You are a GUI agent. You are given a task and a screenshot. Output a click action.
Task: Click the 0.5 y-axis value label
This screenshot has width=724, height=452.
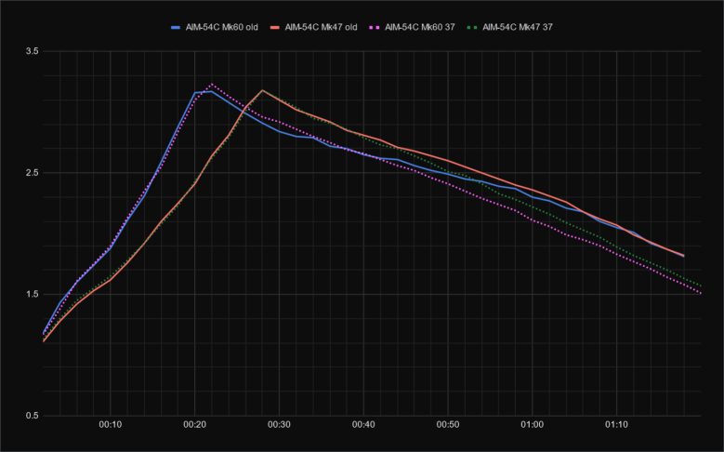coord(31,416)
